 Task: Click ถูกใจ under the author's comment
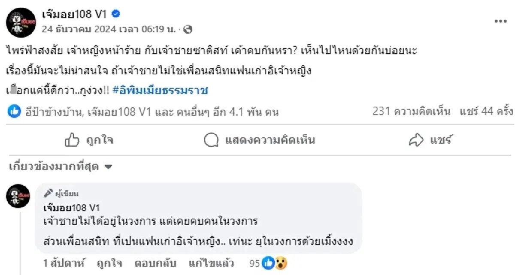pyautogui.click(x=109, y=263)
